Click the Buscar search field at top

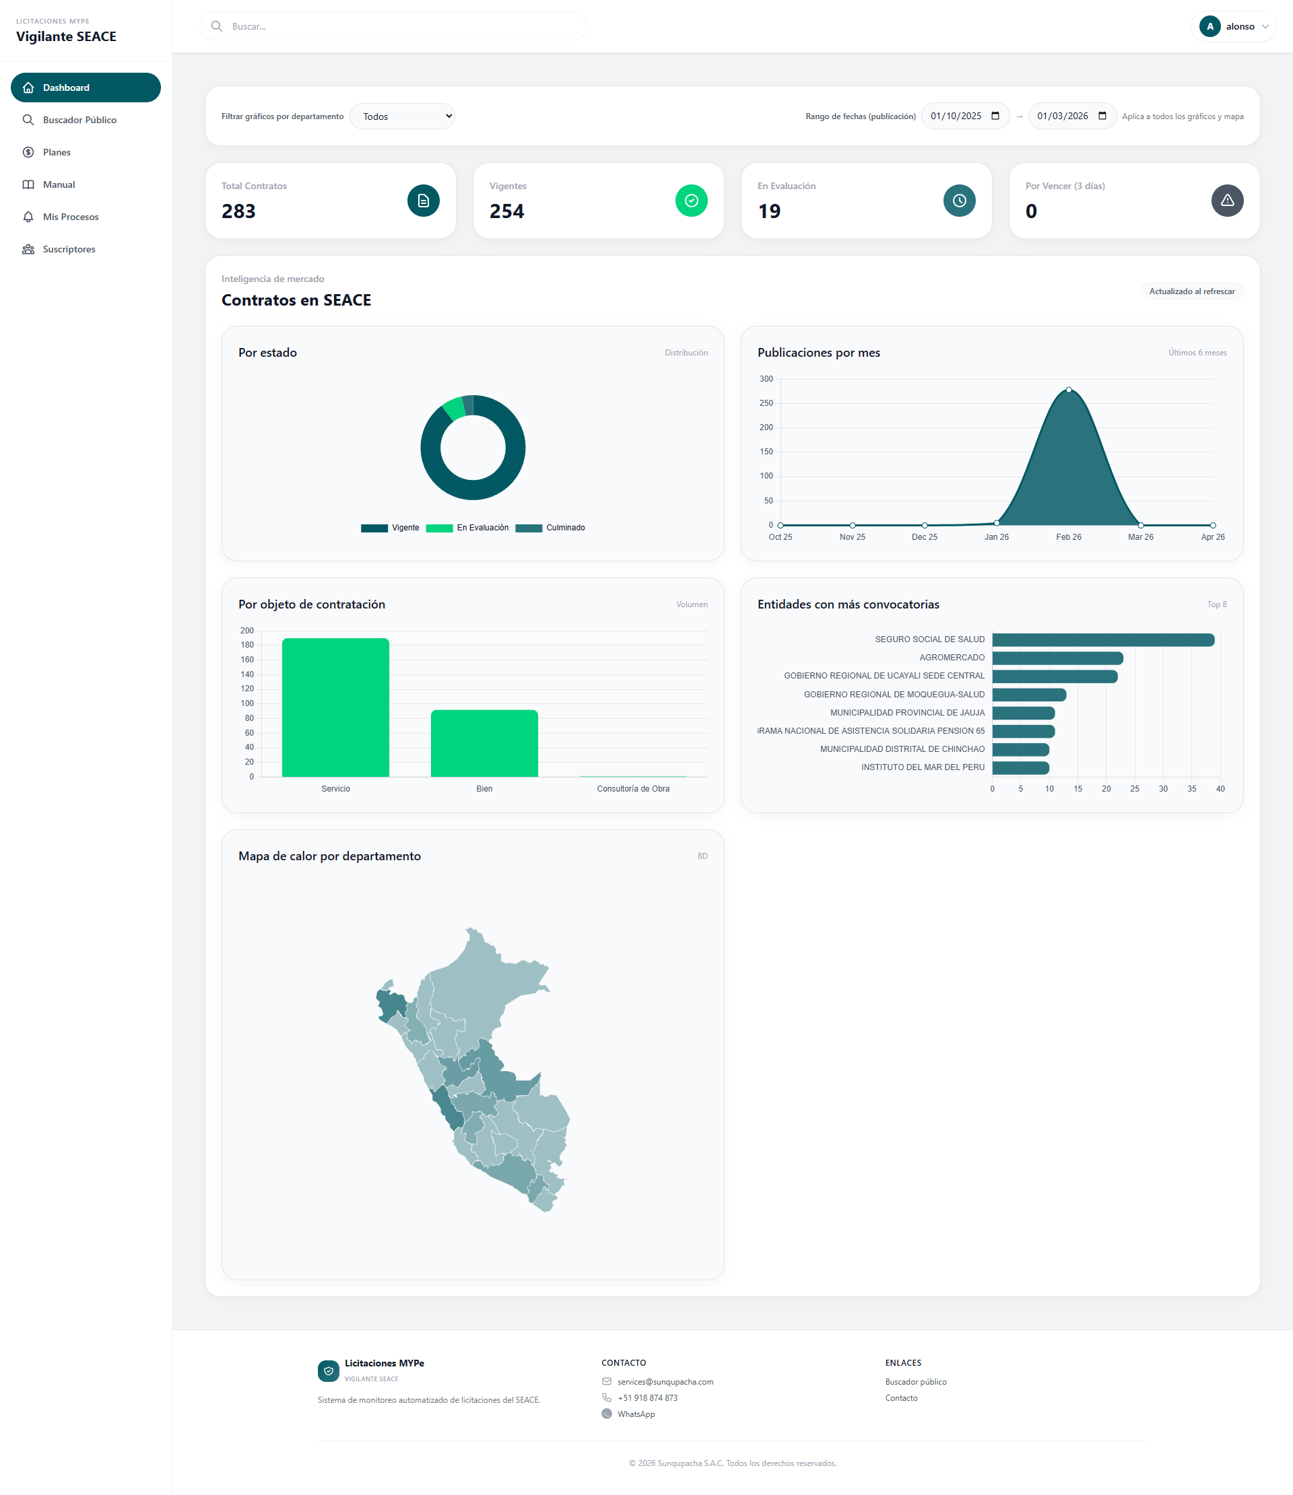(394, 26)
